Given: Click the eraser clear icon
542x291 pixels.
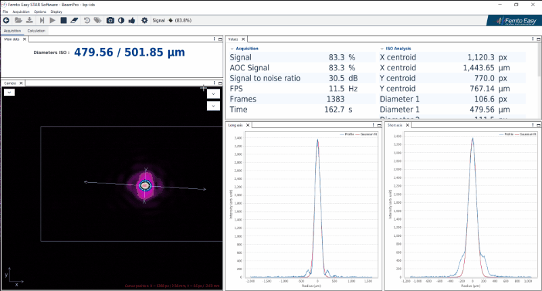Looking at the screenshot, I should pyautogui.click(x=74, y=20).
